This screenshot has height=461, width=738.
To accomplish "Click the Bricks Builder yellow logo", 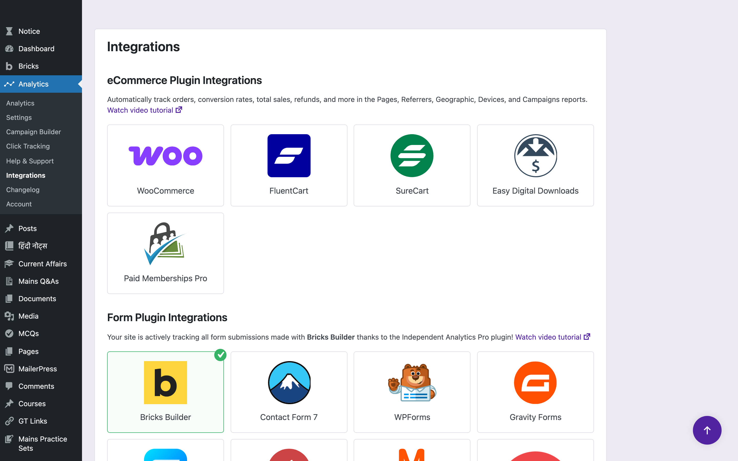I will 165,382.
